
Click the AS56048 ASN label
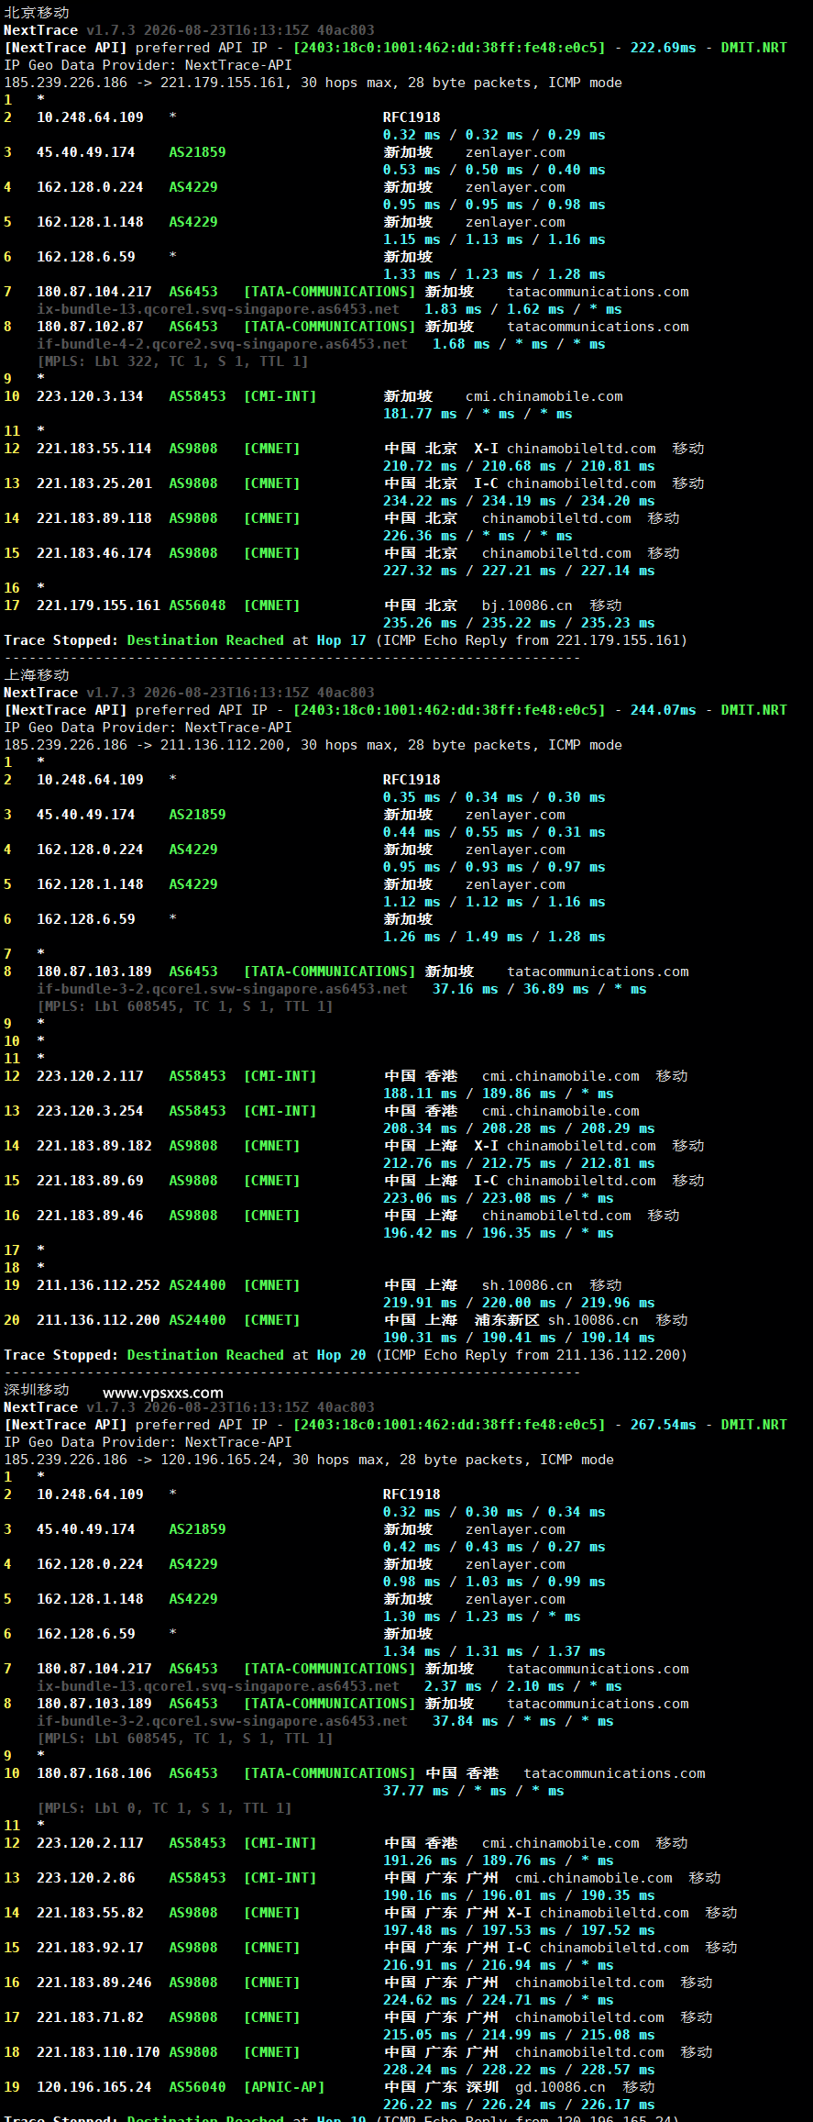197,605
